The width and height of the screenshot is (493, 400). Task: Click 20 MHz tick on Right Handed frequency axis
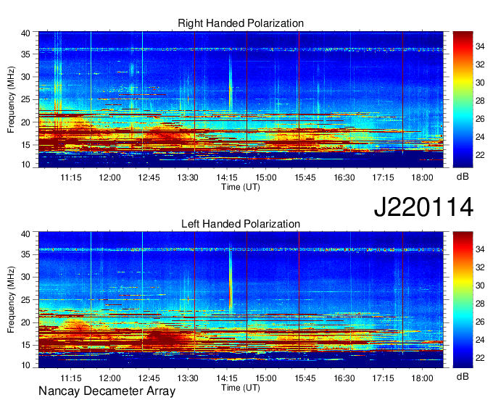[x=25, y=122]
